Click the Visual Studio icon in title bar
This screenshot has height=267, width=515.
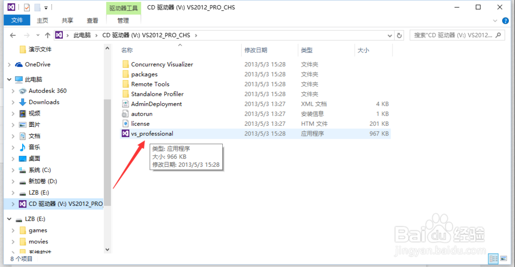(x=11, y=7)
